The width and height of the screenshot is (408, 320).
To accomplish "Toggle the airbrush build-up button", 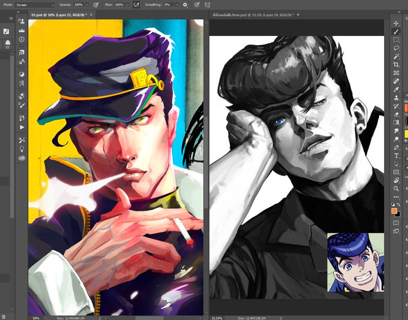I will click(x=136, y=5).
